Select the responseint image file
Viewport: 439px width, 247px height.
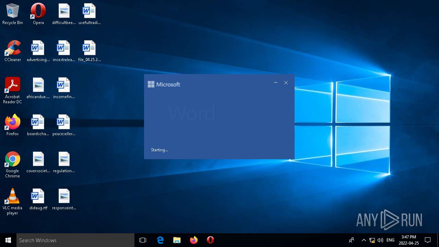(x=64, y=199)
